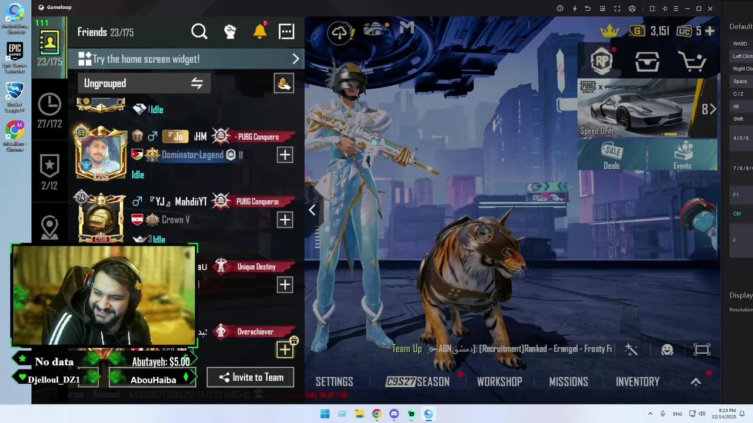This screenshot has height=423, width=753.
Task: Open the gold crown icon
Action: 609,31
